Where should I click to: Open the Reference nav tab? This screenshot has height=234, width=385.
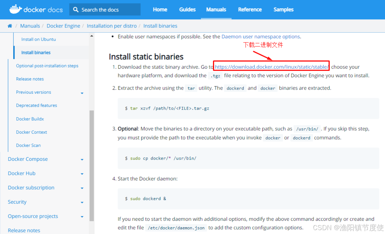[250, 10]
